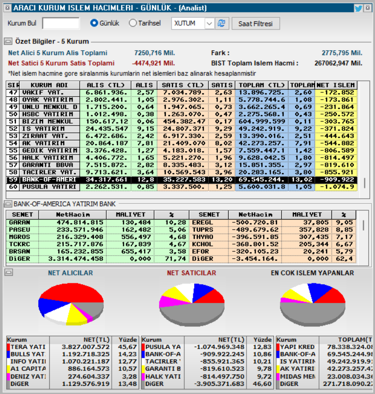Click the stock detail table scrollbar
The width and height of the screenshot is (375, 394).
[363, 225]
